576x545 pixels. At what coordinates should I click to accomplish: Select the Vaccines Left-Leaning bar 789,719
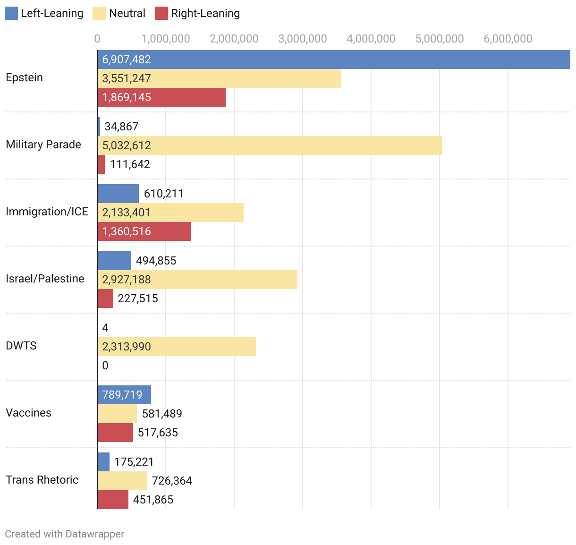tap(124, 395)
